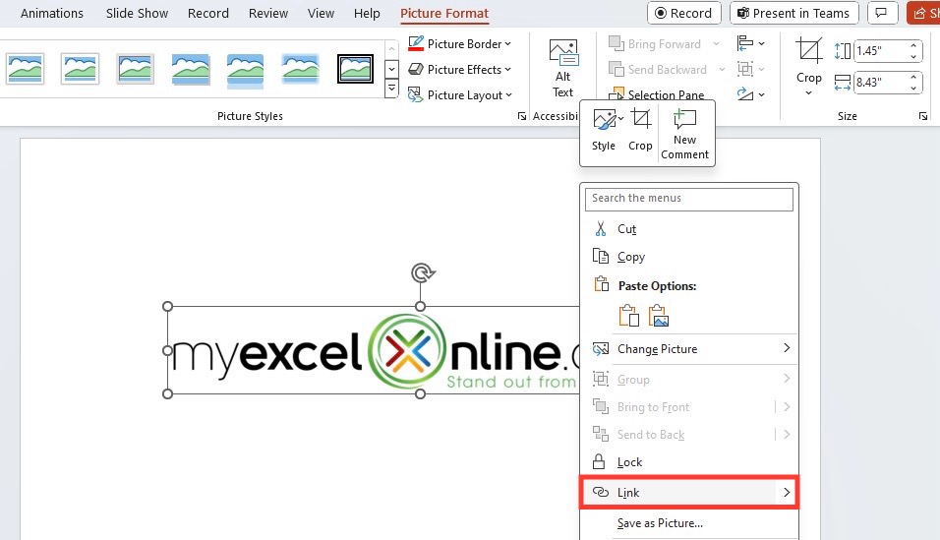Apply the black double frame picture style
This screenshot has width=940, height=540.
coord(356,69)
